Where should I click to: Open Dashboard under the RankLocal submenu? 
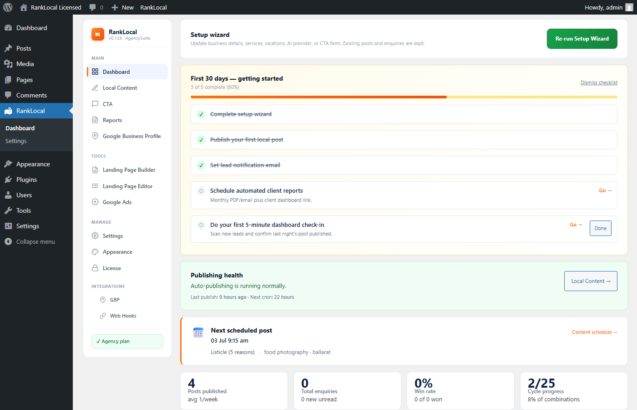(20, 128)
